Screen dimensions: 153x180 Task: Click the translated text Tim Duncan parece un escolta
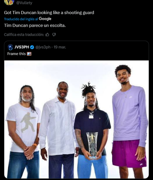click(35, 26)
